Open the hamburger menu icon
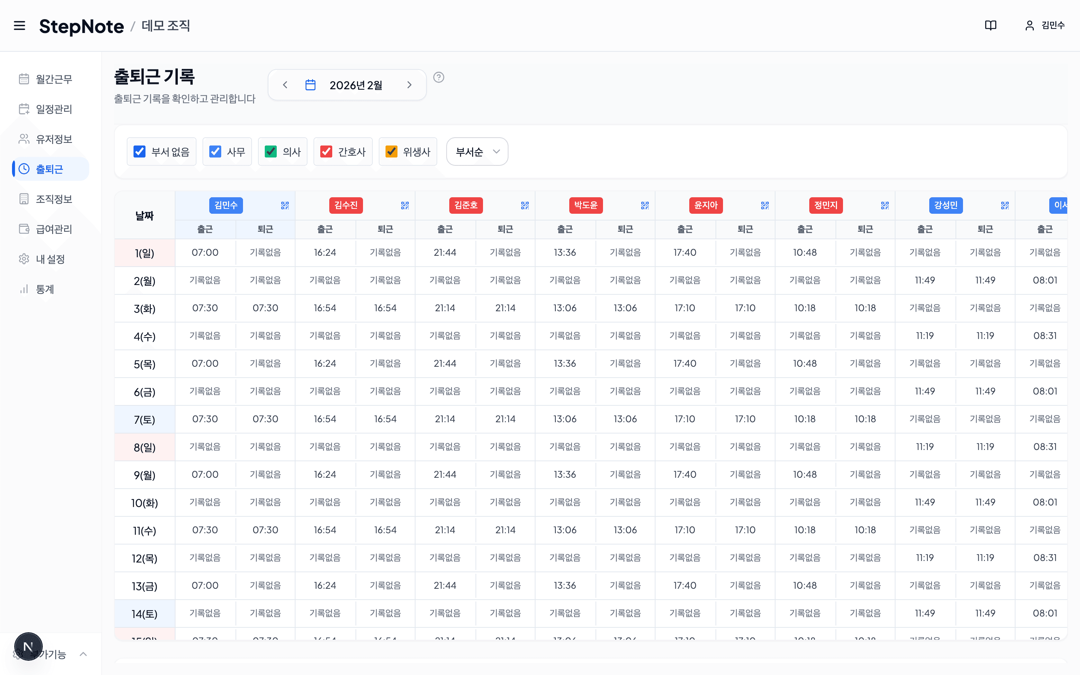Image resolution: width=1080 pixels, height=675 pixels. pos(19,25)
